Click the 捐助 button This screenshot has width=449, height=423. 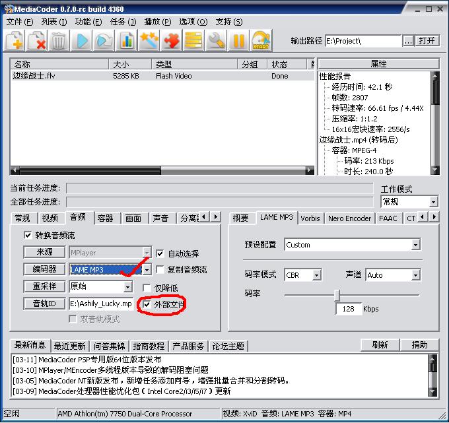click(419, 344)
